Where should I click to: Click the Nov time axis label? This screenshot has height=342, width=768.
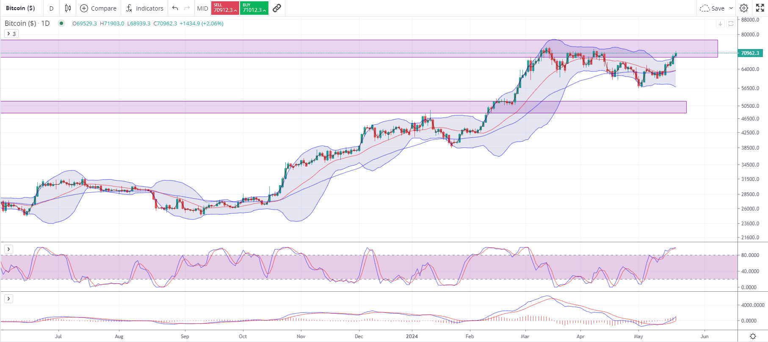301,337
